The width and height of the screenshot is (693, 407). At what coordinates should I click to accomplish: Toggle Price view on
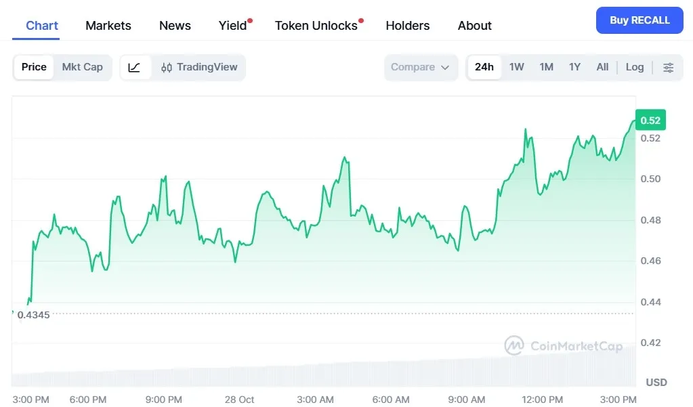point(34,67)
